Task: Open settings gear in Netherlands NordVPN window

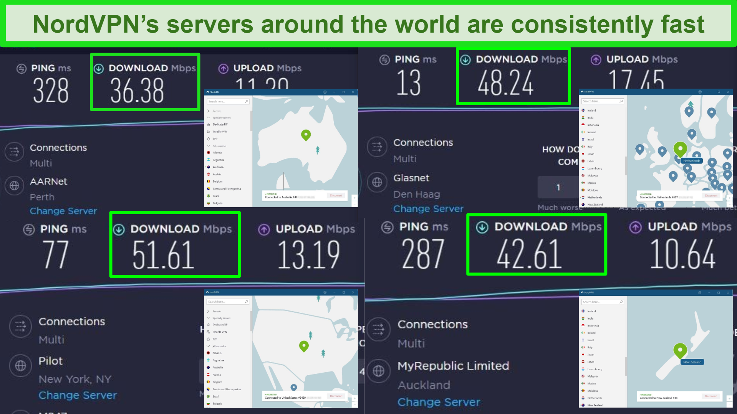Action: [700, 92]
